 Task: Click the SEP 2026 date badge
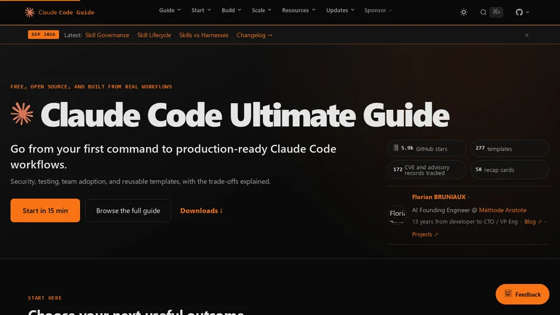pos(43,35)
